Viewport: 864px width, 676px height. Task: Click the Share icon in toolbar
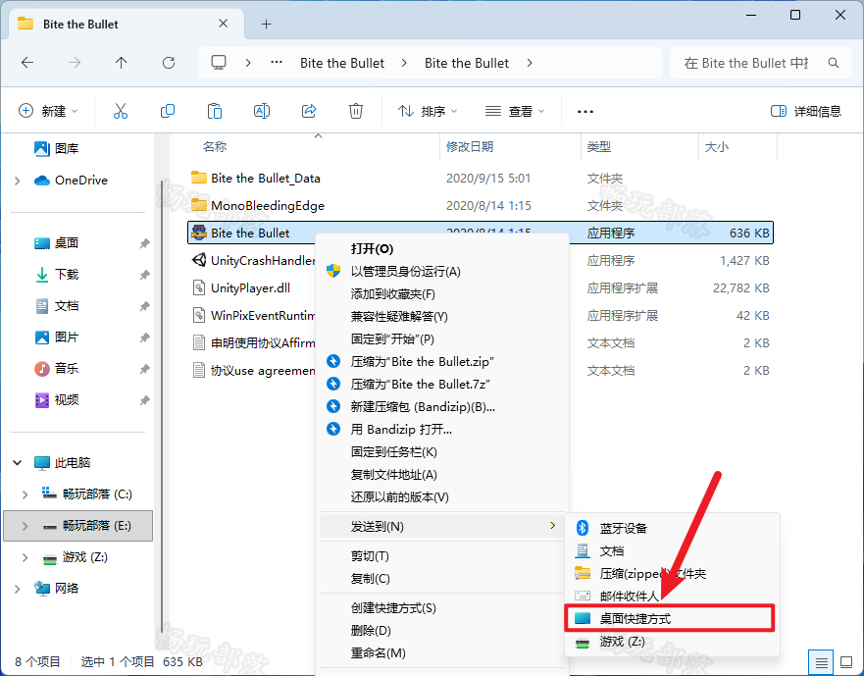[x=309, y=111]
